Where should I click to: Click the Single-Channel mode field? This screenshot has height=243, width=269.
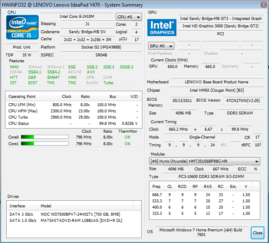(202, 137)
